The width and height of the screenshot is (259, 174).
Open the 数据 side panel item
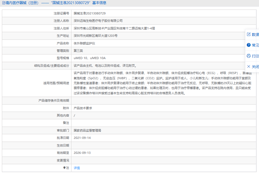[x=255, y=35]
